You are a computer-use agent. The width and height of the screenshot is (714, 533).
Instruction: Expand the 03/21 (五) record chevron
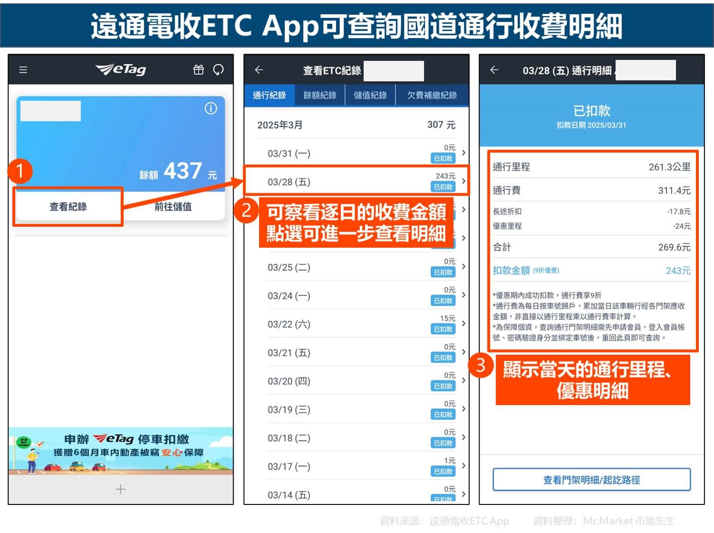click(x=464, y=352)
